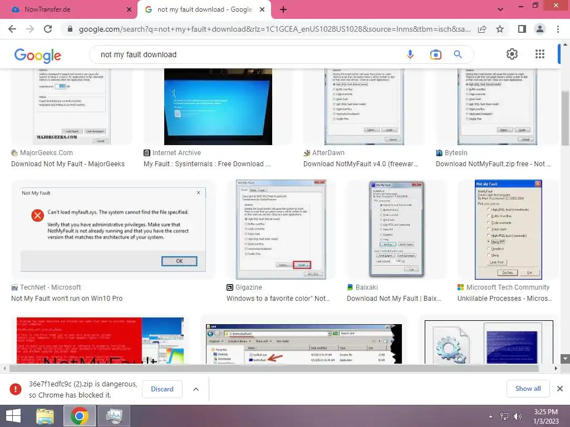
Task: Open the red crash screen thumbnail
Action: [x=100, y=341]
